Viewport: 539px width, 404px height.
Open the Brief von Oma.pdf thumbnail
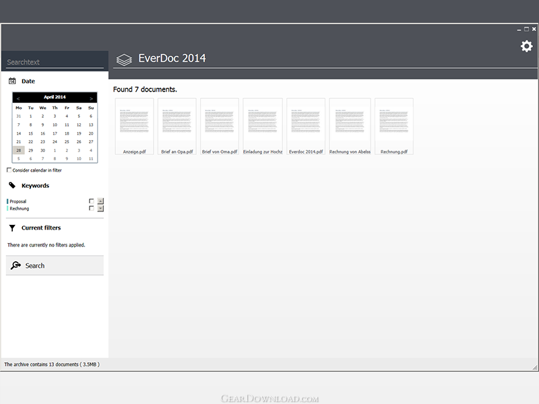pyautogui.click(x=220, y=127)
